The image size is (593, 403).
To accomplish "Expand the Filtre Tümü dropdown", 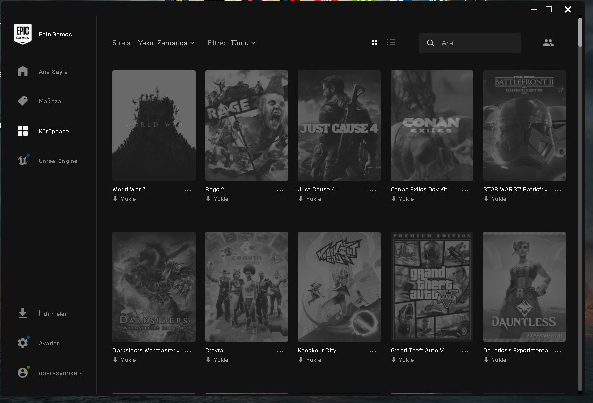I will (243, 43).
